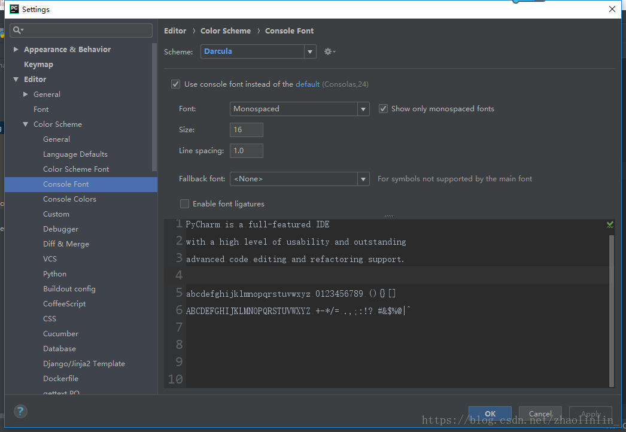Viewport: 626px width, 432px height.
Task: Click the default font link
Action: click(x=308, y=84)
